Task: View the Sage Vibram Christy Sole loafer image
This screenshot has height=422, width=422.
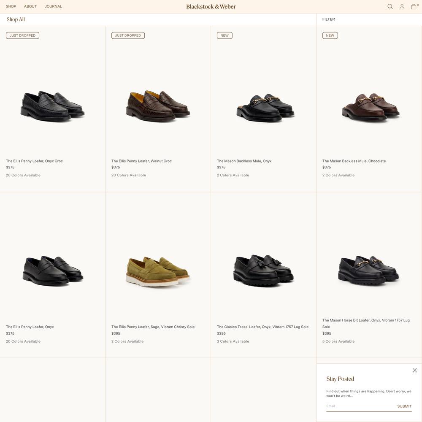Action: click(158, 271)
